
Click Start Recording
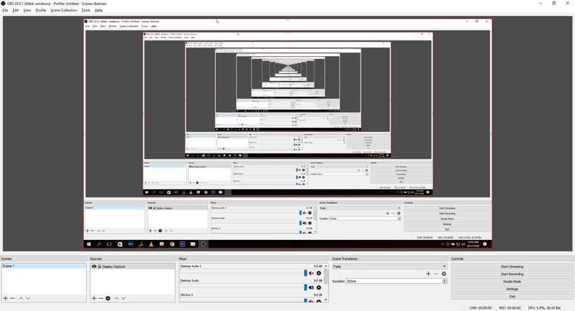(512, 274)
